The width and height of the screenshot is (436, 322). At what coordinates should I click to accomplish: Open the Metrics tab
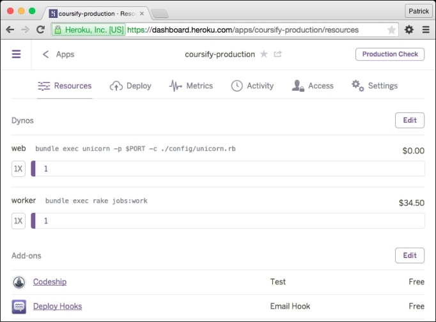(x=191, y=86)
